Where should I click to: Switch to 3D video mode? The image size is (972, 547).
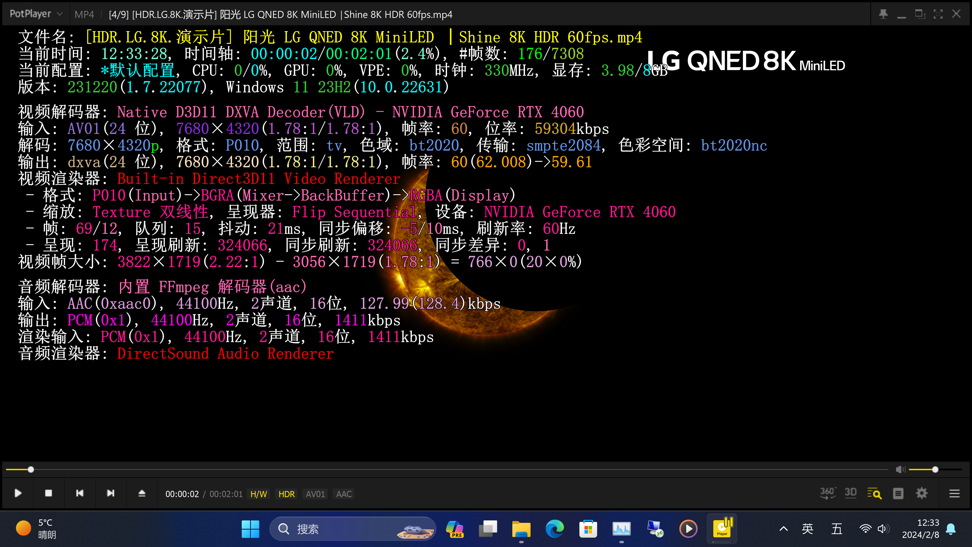[x=850, y=493]
